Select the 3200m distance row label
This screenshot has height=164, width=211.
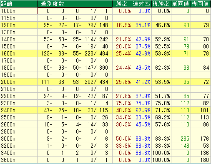8,146
